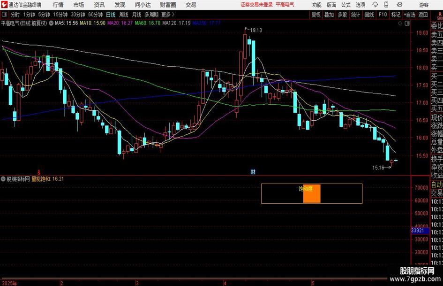The image size is (443, 286).
Task: Switch to 15分钟 period tab
Action: (x=60, y=15)
